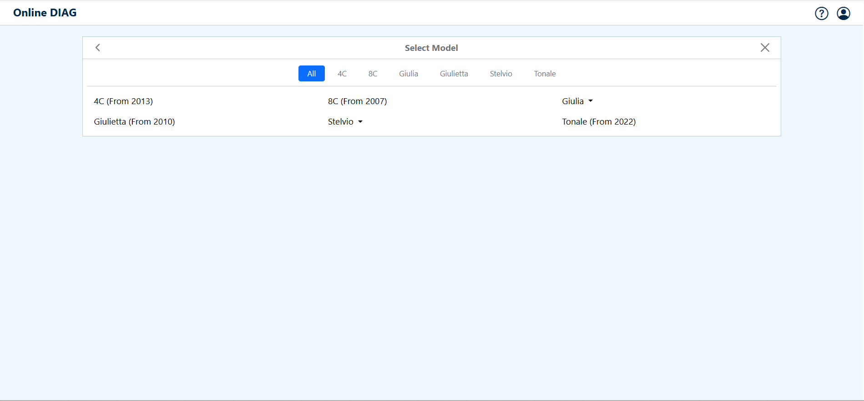Show only Tonale tab models

pyautogui.click(x=545, y=74)
